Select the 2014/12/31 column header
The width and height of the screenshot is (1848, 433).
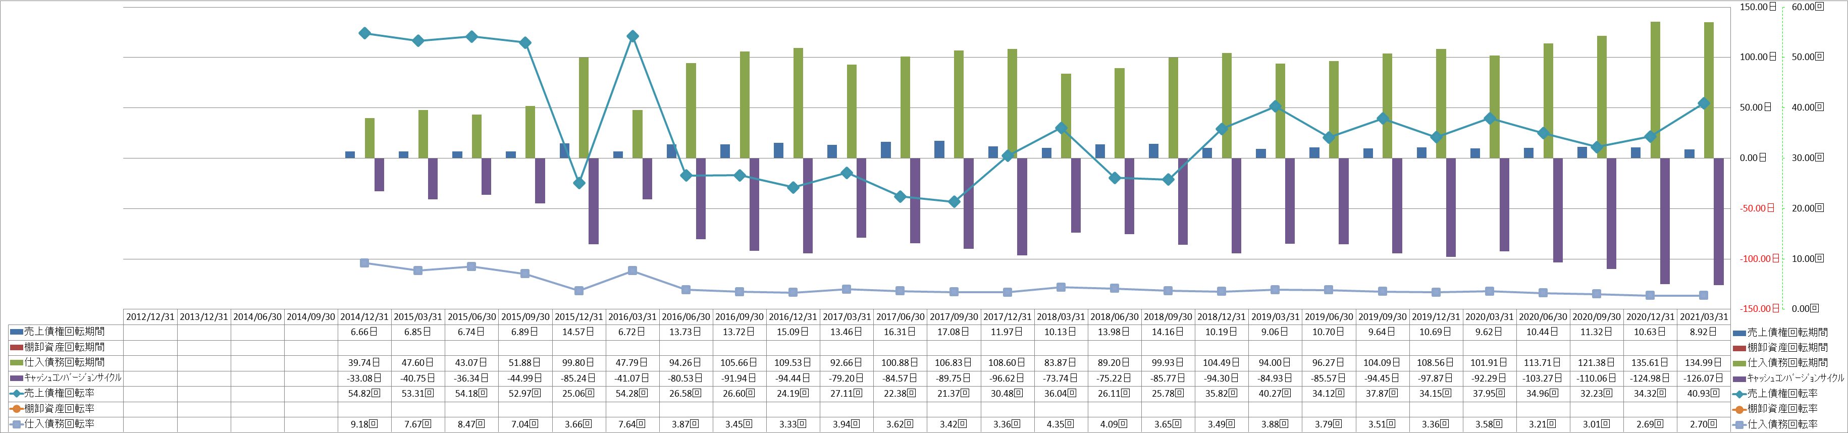[x=364, y=317]
